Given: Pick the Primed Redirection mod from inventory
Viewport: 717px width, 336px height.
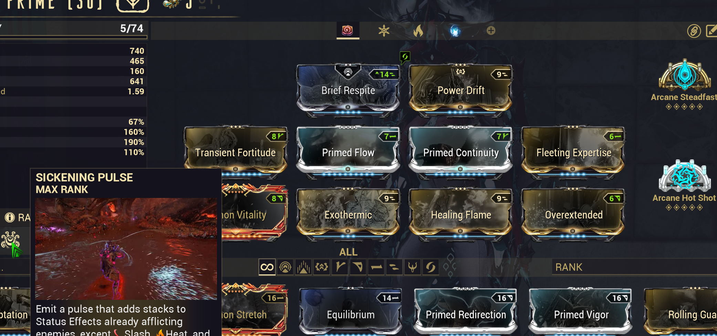Looking at the screenshot, I should pyautogui.click(x=466, y=312).
